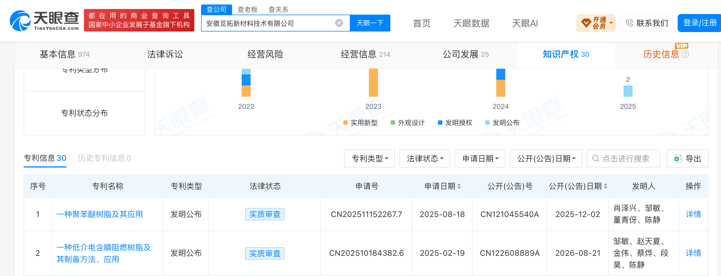Open 天眼数据 in navigation
721x276 pixels.
[471, 23]
